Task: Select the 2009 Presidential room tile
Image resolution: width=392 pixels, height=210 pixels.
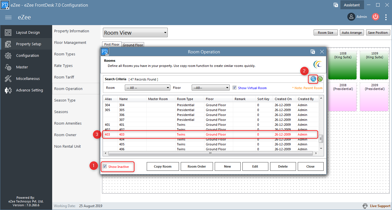Action: pos(374,97)
